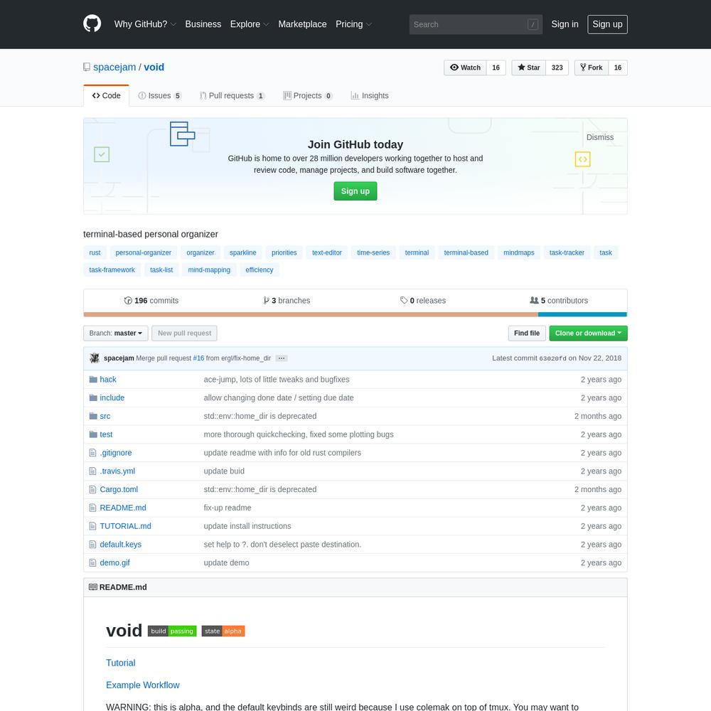Focus the Search input field
This screenshot has height=711, width=711.
(x=476, y=24)
